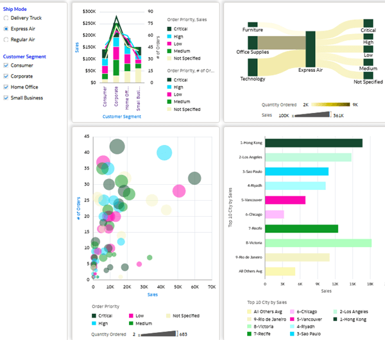Select the 1-Hong Kong bar
The image size is (385, 340).
point(314,143)
